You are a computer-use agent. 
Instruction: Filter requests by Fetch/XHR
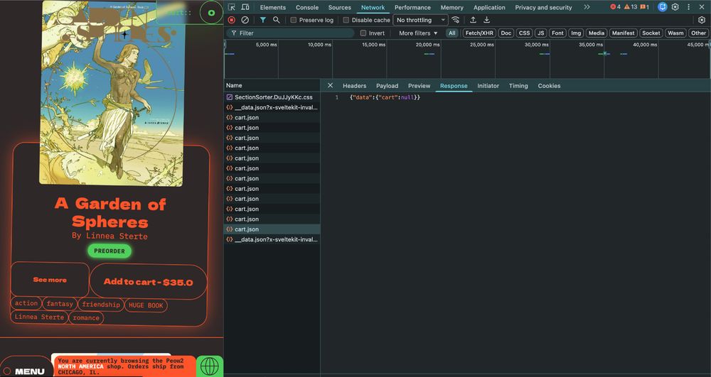click(479, 33)
